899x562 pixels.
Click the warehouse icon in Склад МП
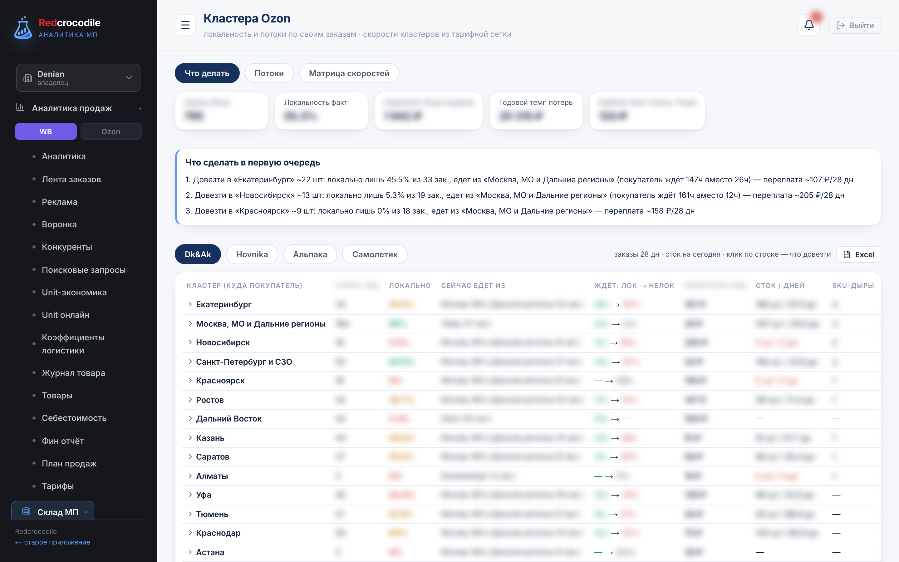click(26, 511)
